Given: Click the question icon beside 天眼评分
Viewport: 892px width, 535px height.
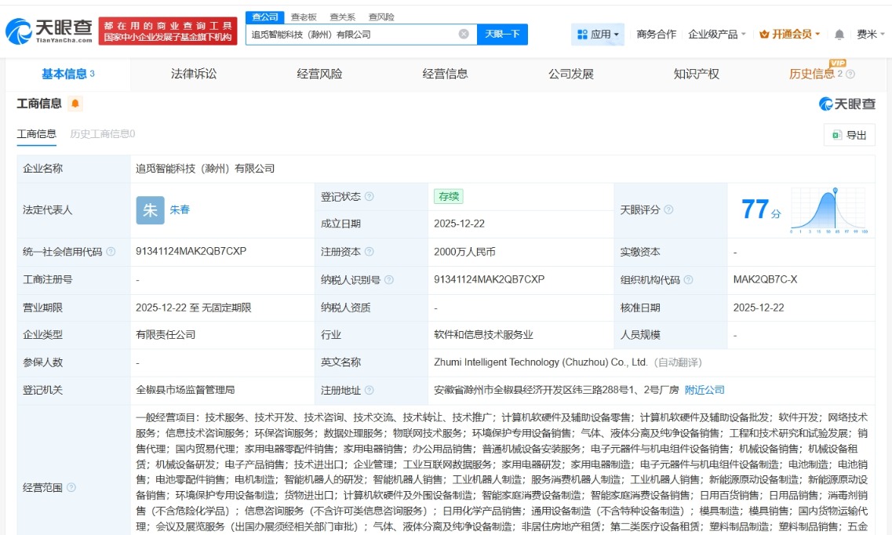Looking at the screenshot, I should click(668, 210).
